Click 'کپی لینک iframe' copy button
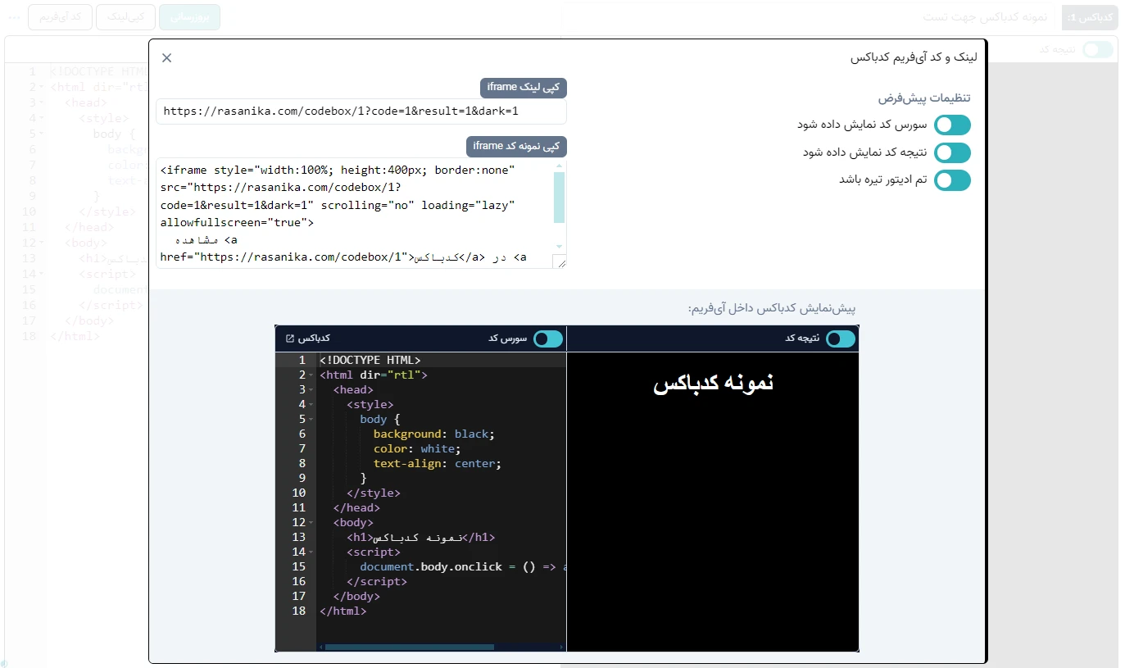The image size is (1125, 668). point(524,87)
